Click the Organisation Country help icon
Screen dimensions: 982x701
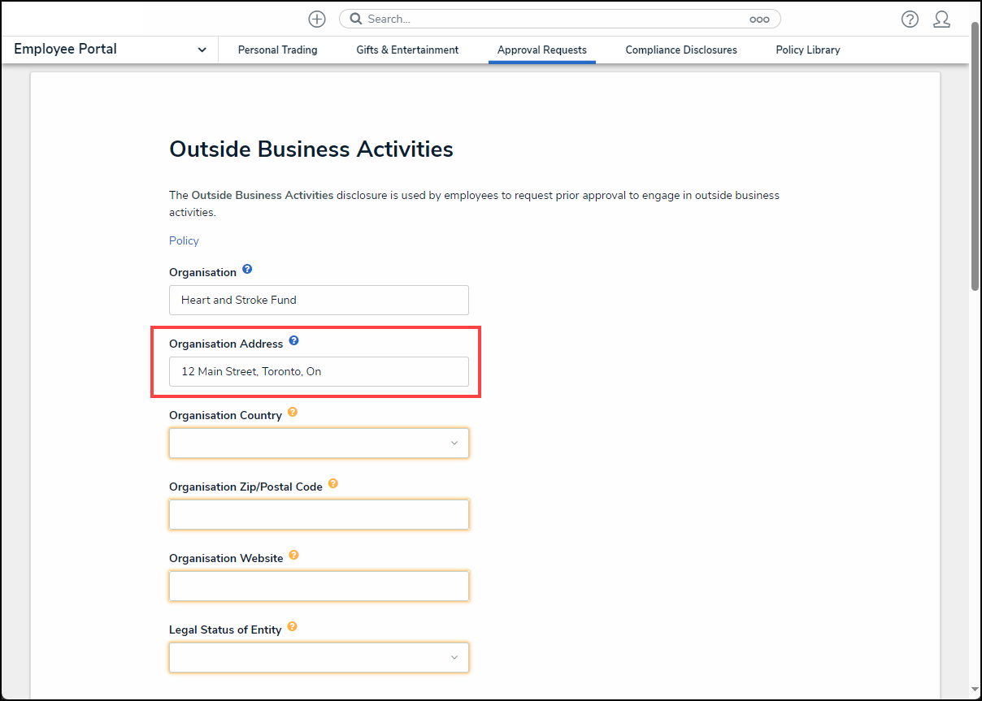click(x=293, y=413)
